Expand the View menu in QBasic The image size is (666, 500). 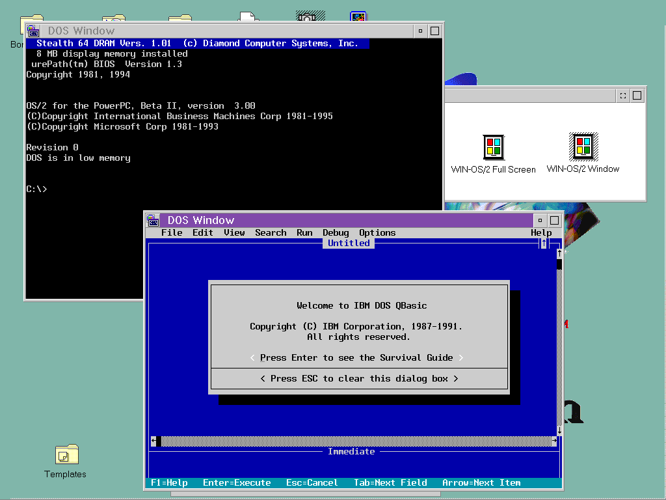[234, 233]
